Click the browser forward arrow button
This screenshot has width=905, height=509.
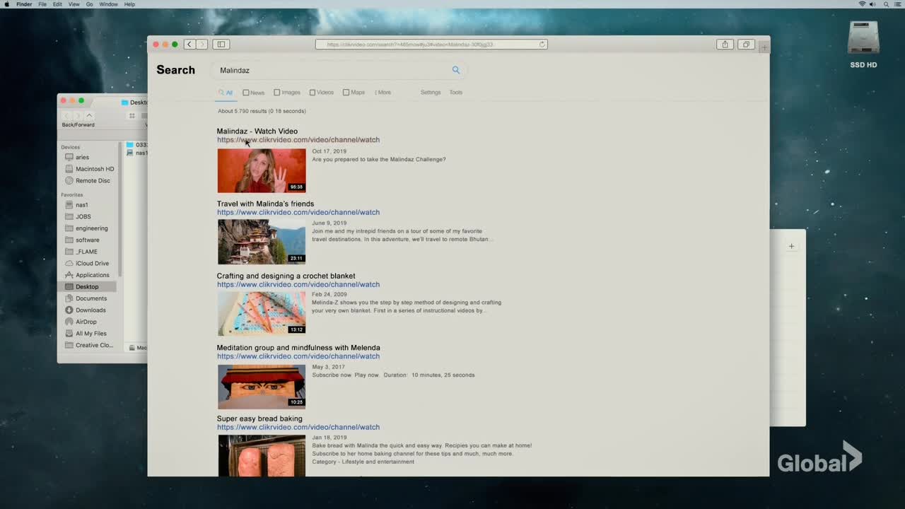(x=202, y=44)
